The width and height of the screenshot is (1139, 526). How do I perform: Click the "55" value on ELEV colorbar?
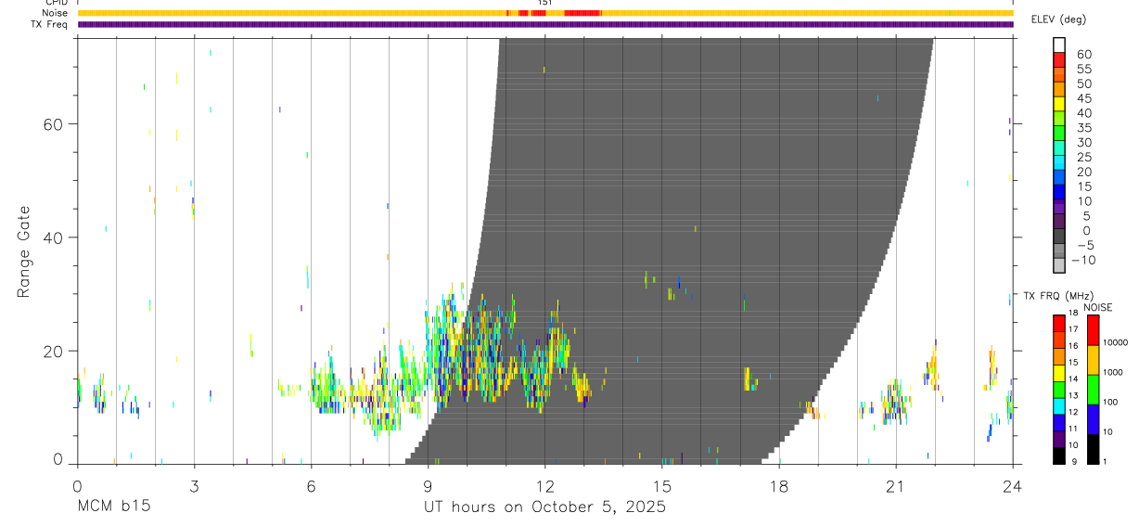1083,69
